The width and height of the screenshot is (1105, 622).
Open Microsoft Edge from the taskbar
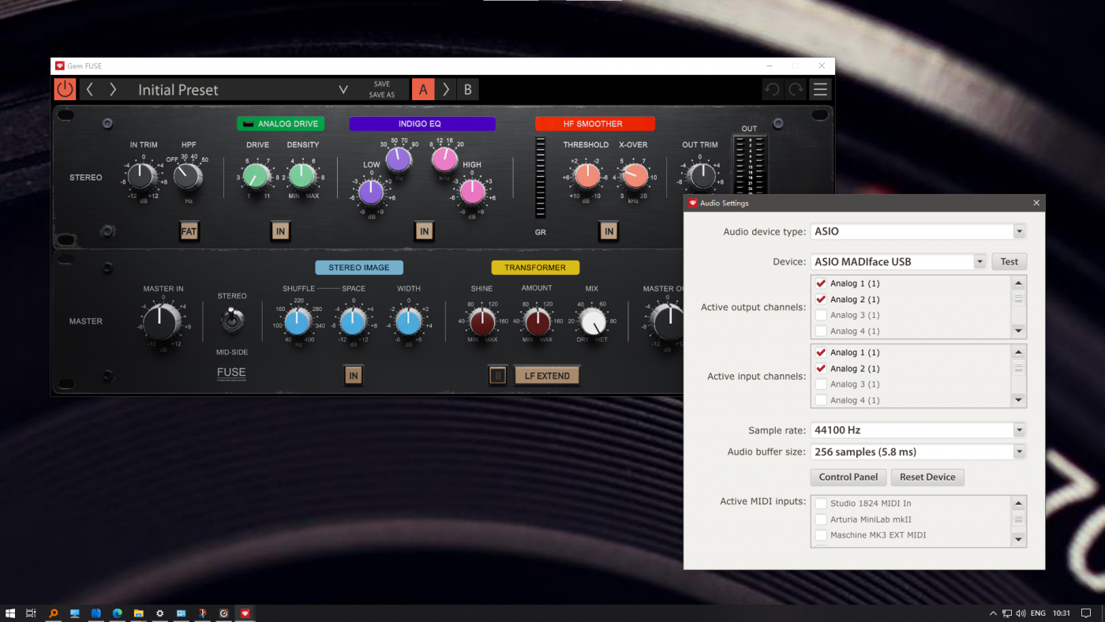117,613
